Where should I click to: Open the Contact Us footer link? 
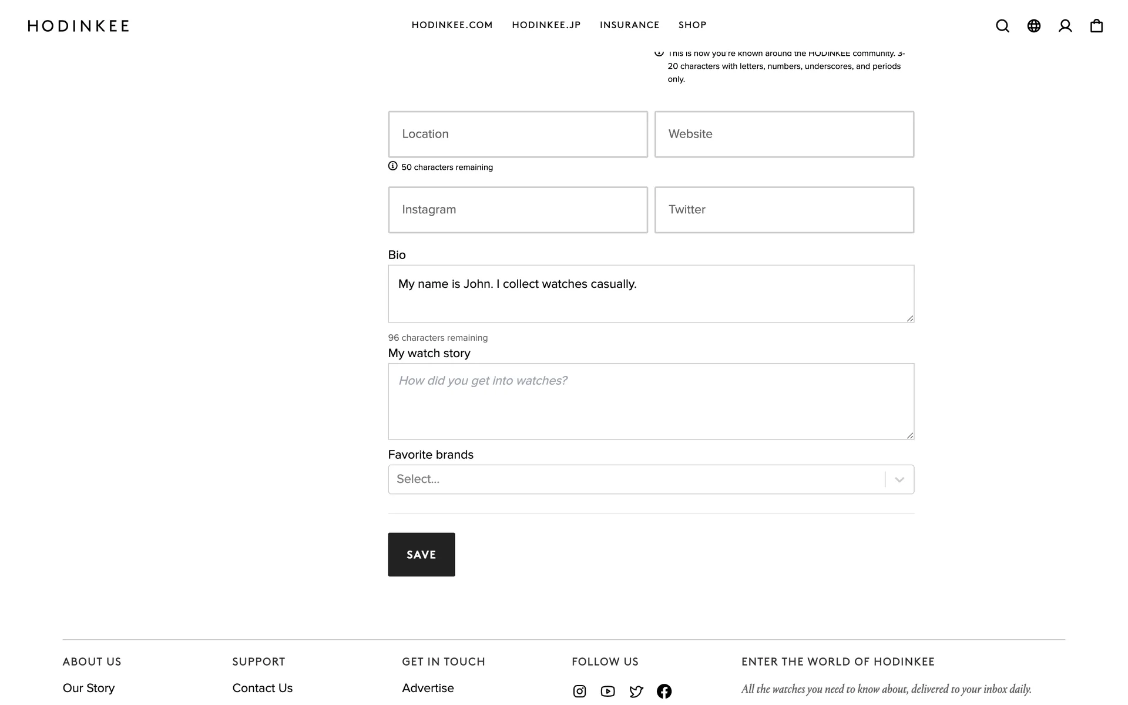click(262, 688)
